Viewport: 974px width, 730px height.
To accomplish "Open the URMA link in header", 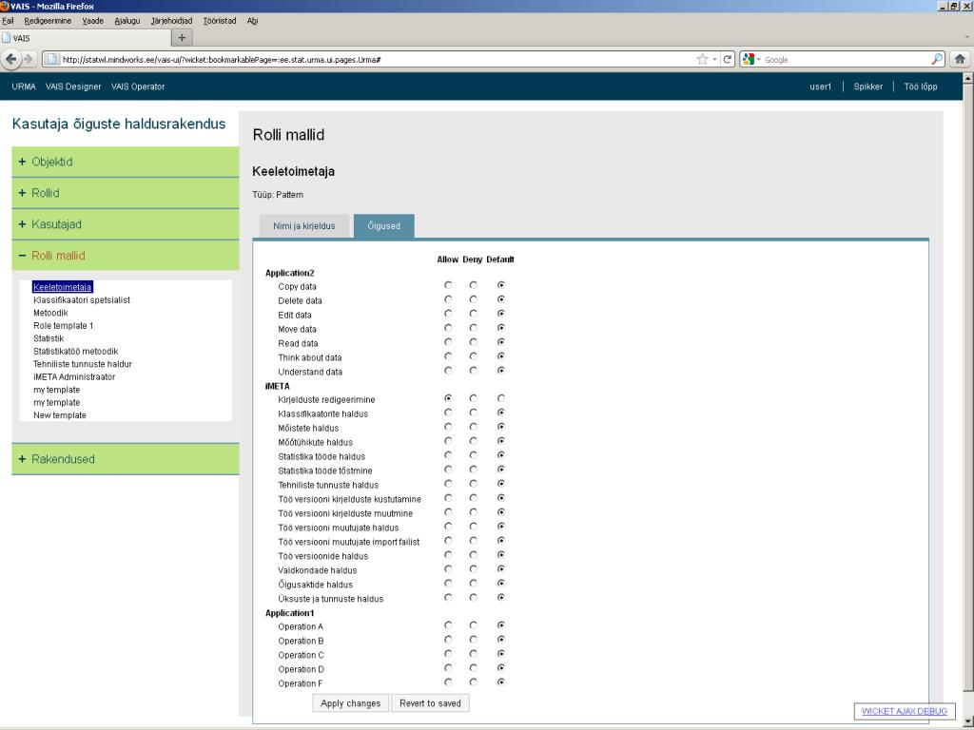I will pyautogui.click(x=24, y=86).
